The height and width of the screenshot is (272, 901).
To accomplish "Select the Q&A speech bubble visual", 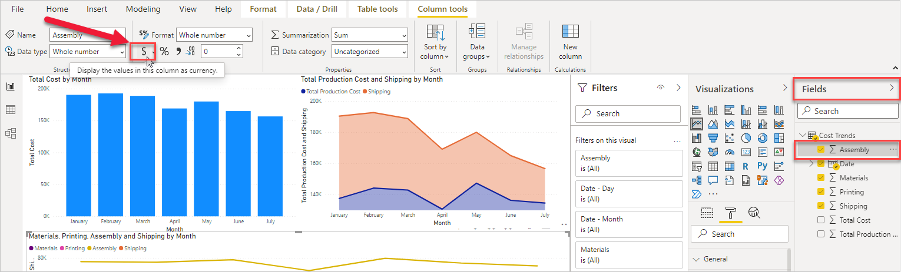I will pyautogui.click(x=713, y=180).
